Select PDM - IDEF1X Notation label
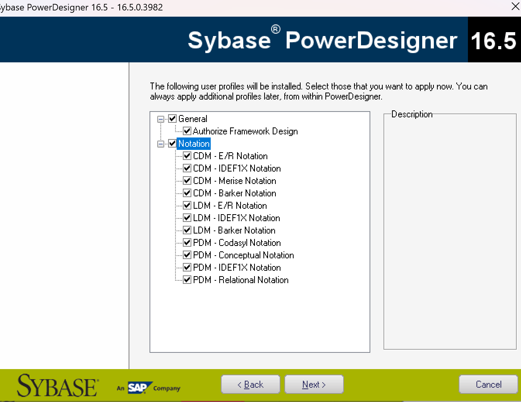Viewport: 521px width, 402px height. coord(237,268)
